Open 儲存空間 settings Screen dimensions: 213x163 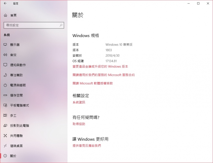pos(16,95)
